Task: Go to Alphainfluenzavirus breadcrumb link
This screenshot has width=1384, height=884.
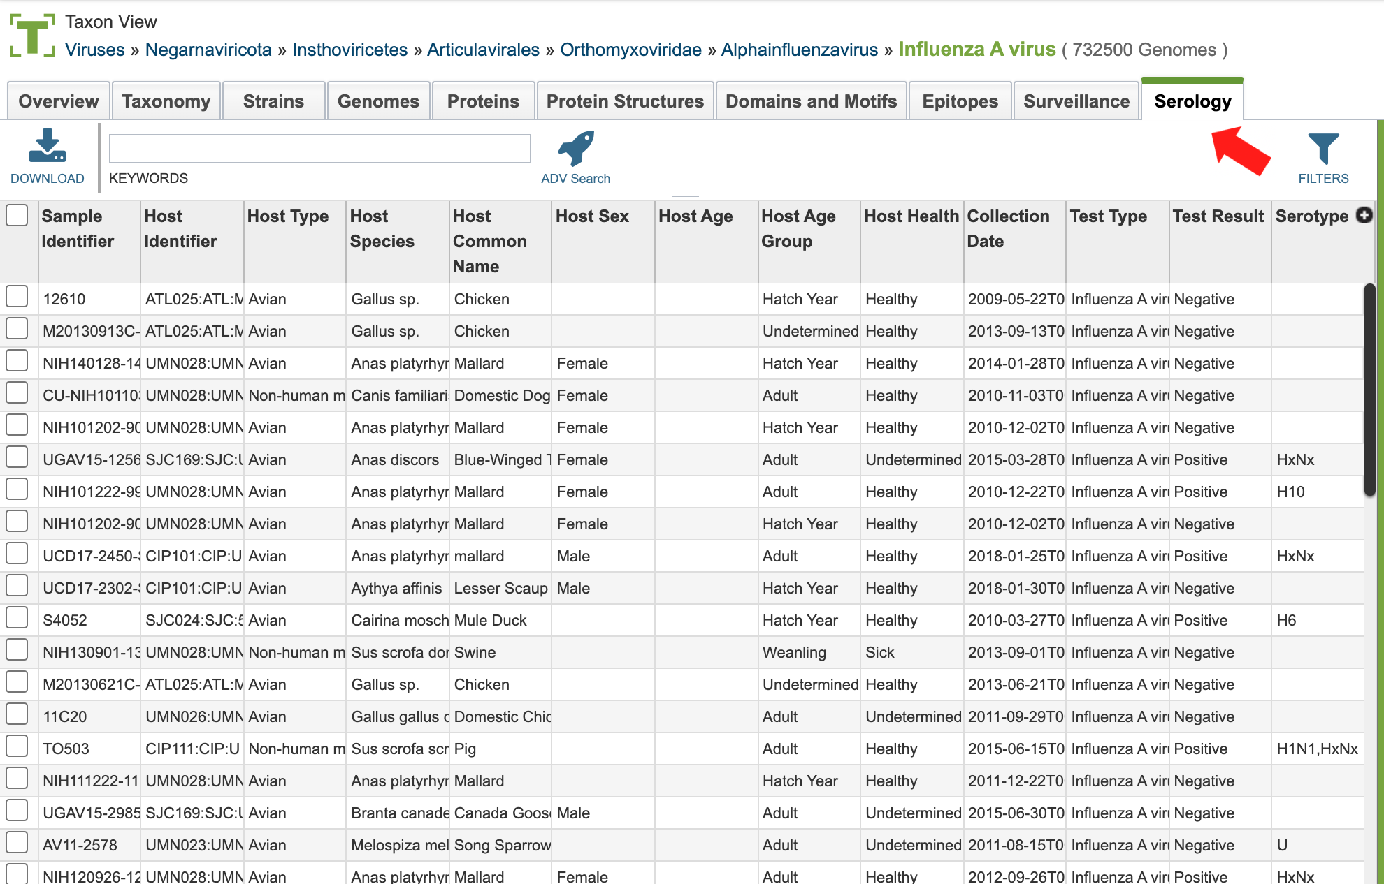Action: click(800, 50)
